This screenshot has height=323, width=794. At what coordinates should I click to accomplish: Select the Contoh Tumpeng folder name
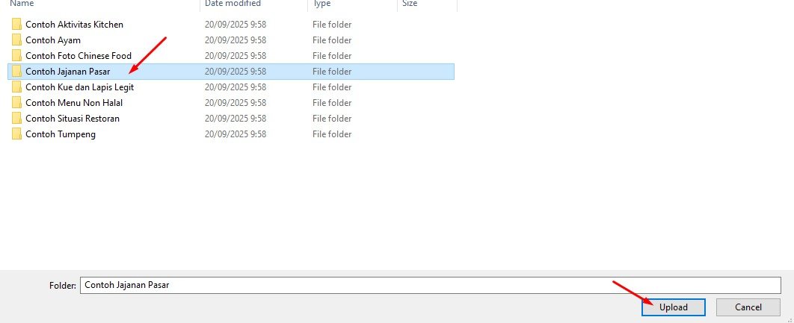coord(61,134)
